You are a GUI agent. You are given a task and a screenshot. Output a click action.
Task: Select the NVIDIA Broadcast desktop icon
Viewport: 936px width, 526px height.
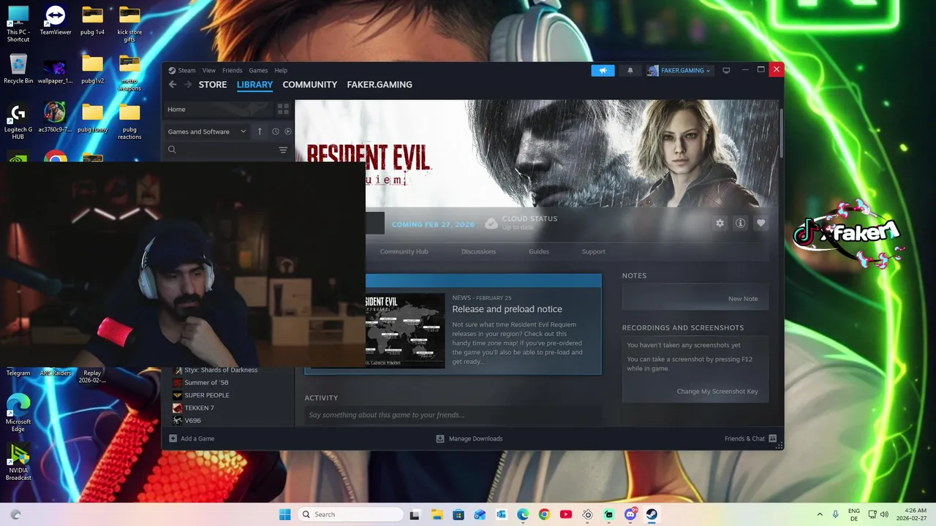point(18,462)
